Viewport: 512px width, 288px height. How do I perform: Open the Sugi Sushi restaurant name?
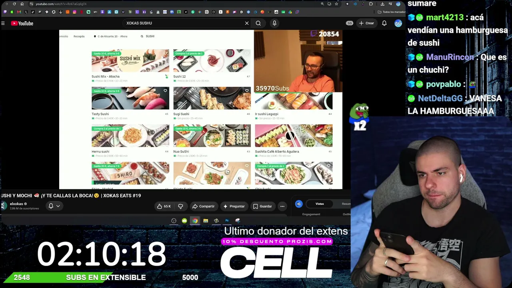pyautogui.click(x=181, y=114)
